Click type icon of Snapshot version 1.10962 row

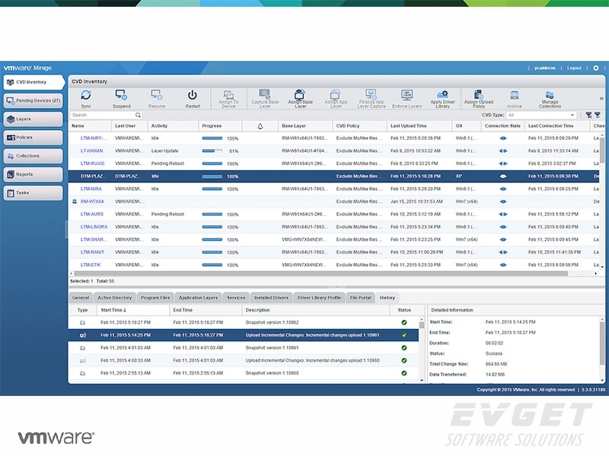[82, 322]
